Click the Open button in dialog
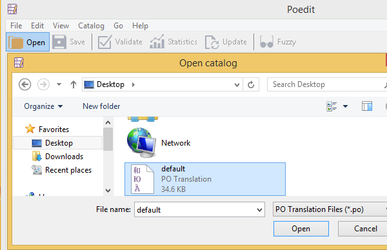Image resolution: width=387 pixels, height=250 pixels. coord(301,229)
